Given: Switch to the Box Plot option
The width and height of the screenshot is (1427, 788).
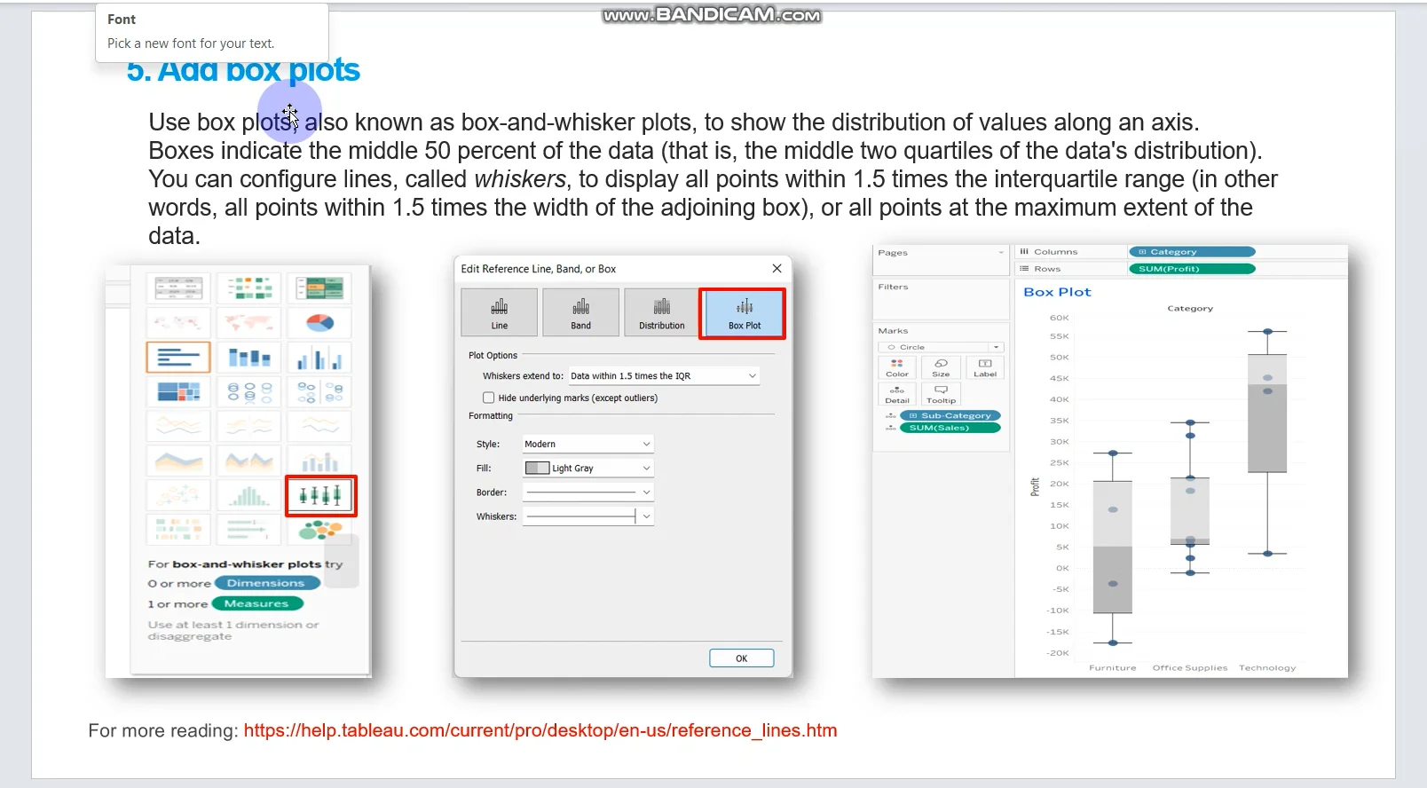Looking at the screenshot, I should coord(744,313).
